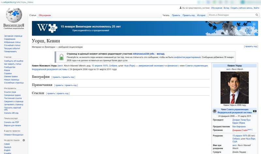This screenshot has height=154, width=261.
Task: Click the user silhouette icon at top
Action: tap(181, 8)
